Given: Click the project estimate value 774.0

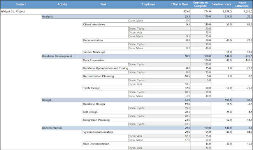Looking at the screenshot, I should pyautogui.click(x=207, y=11).
